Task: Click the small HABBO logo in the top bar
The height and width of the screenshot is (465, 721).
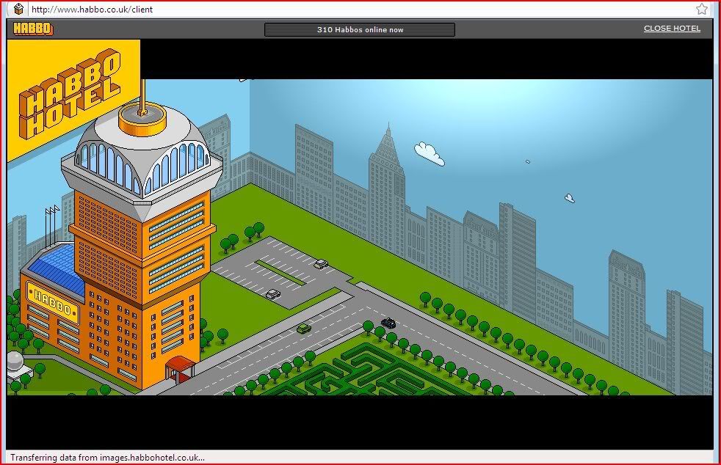Action: [33, 29]
